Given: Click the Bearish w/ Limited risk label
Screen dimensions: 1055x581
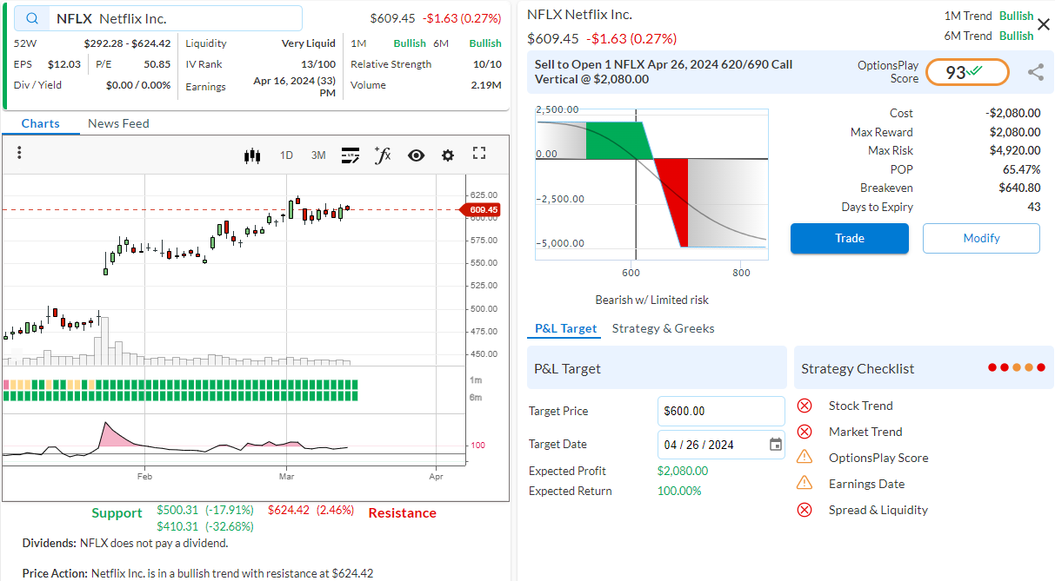Looking at the screenshot, I should click(652, 300).
